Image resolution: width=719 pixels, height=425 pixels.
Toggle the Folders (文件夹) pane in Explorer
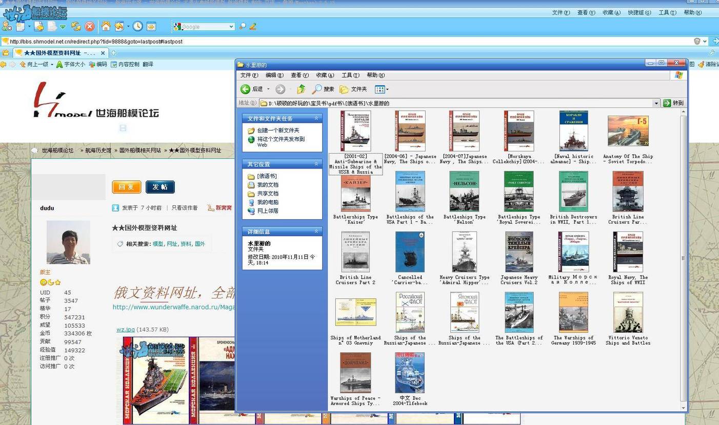[x=353, y=89]
